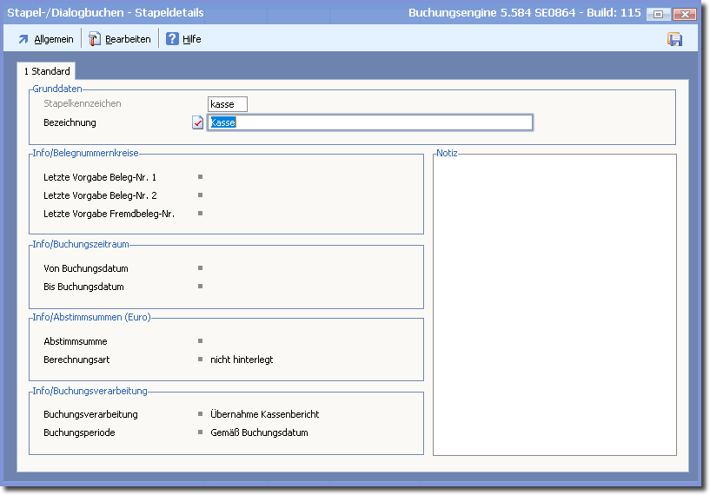Click the Gemäß Buchungsdatum value

coord(259,432)
